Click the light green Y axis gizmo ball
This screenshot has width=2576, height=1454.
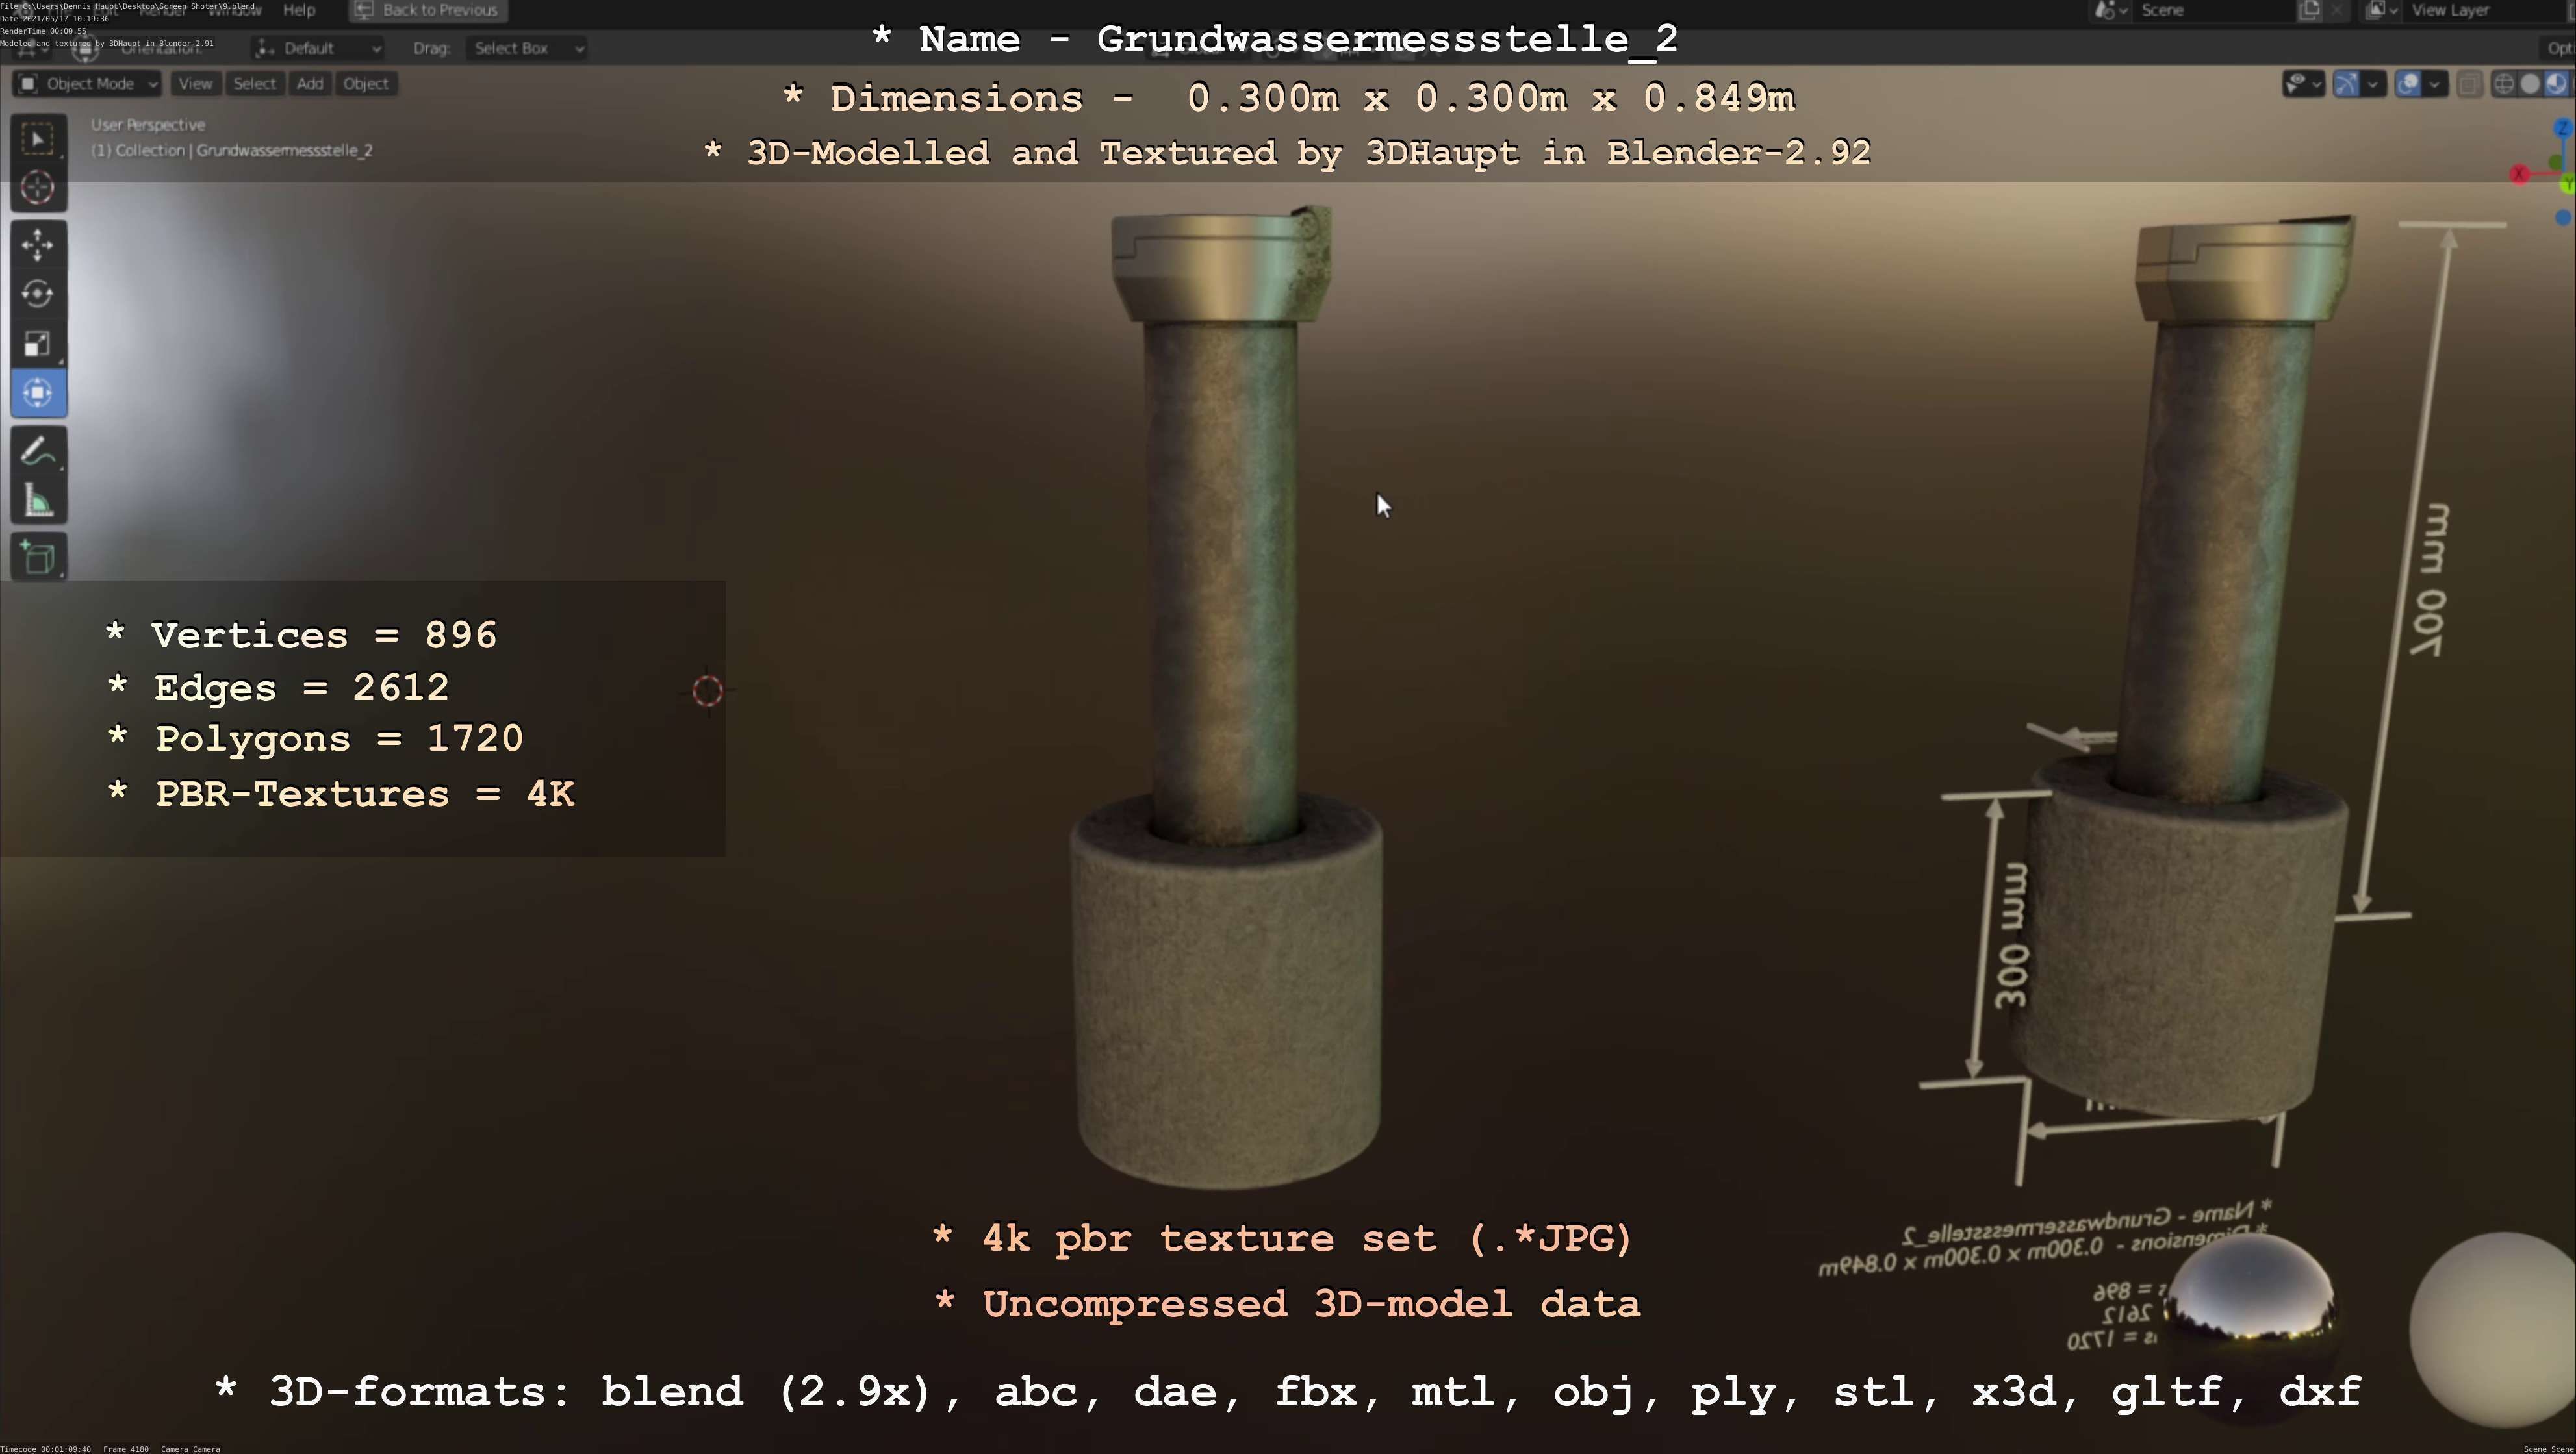[x=2568, y=185]
